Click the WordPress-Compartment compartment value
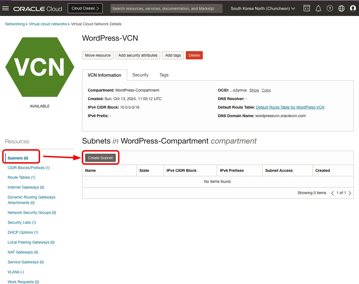This screenshot has height=284, width=359. 137,90
